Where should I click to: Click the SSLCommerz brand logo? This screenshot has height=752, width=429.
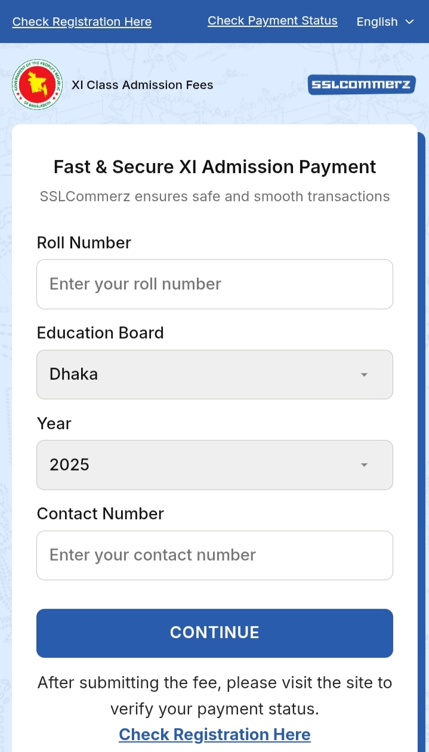point(361,85)
